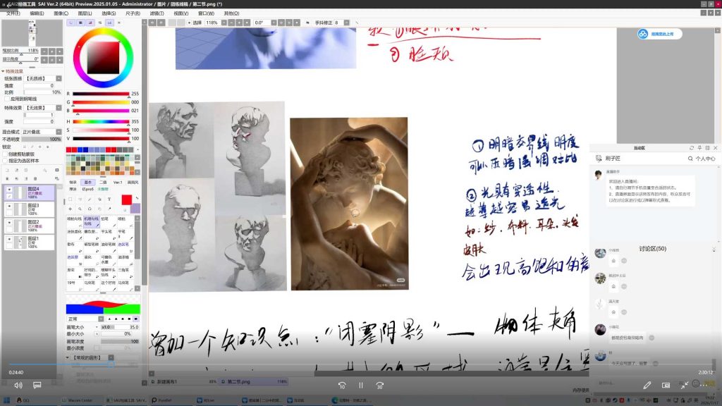Select the 铅笔 brush preset
This screenshot has height=406, width=722.
tap(109, 222)
